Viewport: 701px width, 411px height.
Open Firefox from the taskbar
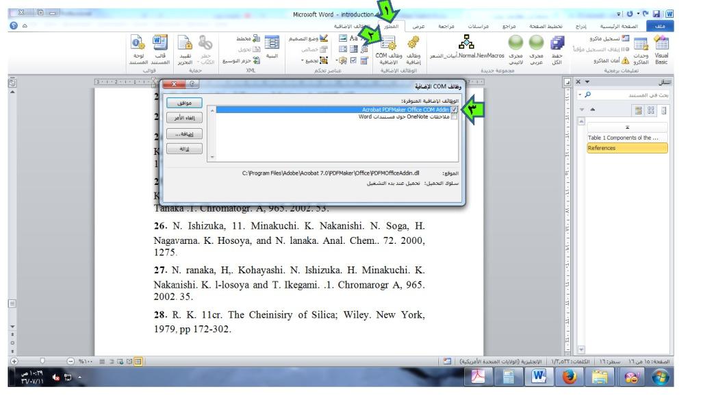(569, 377)
